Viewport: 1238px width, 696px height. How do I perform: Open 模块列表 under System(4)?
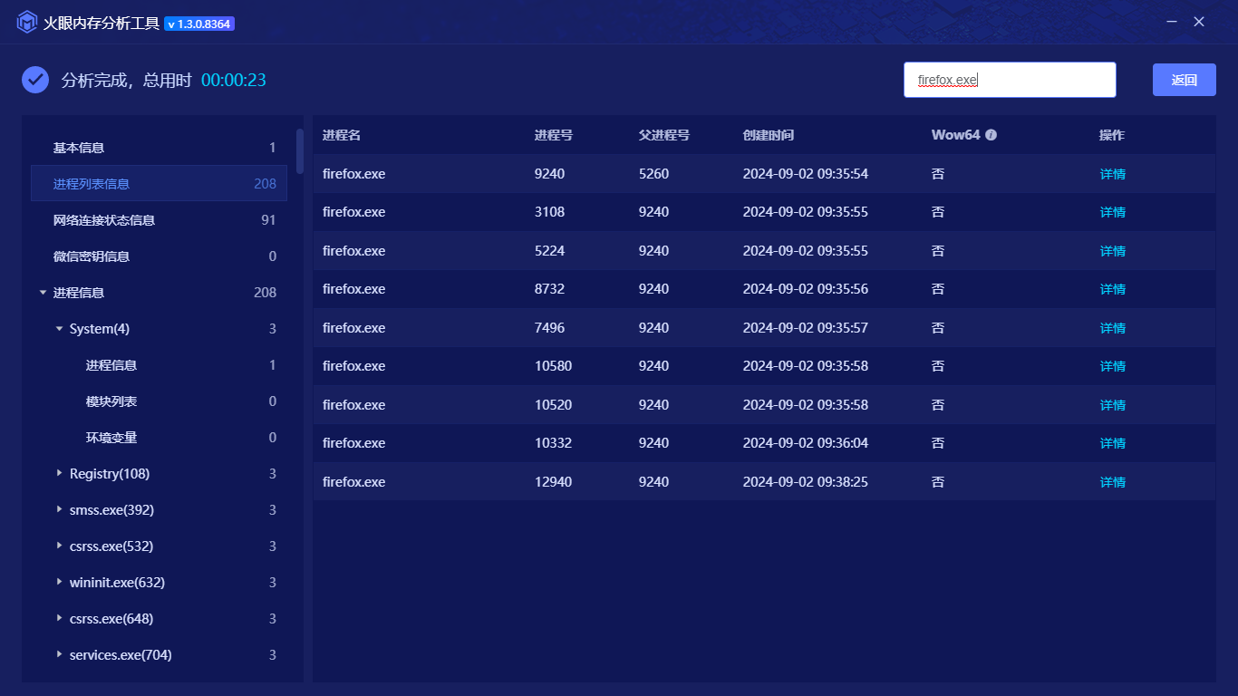coord(111,401)
